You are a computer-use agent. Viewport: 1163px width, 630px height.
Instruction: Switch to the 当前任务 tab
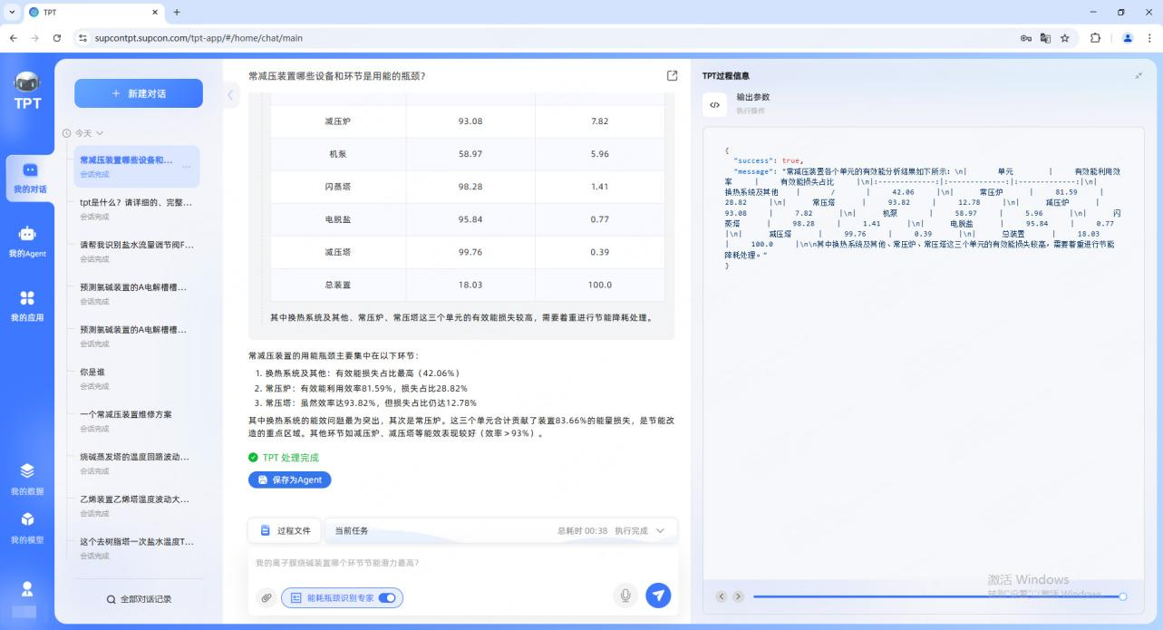pos(352,530)
